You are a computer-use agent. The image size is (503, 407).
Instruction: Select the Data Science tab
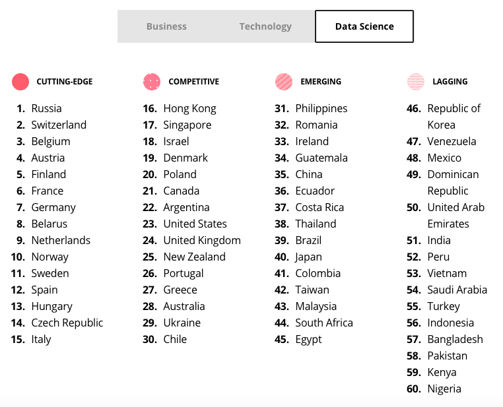[364, 26]
